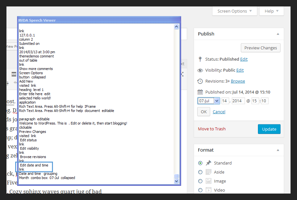Viewport: 297px width, 200px height.
Task: Click the Video format icon
Action: [x=209, y=190]
